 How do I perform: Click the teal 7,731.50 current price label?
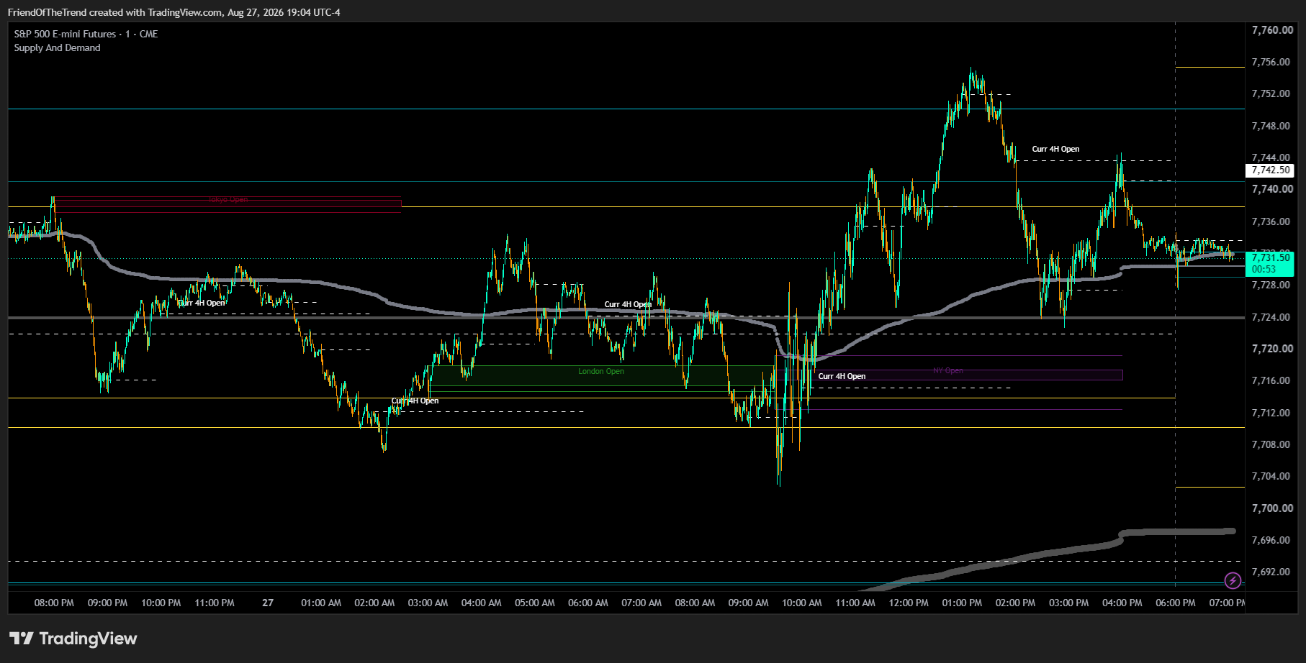click(x=1270, y=257)
